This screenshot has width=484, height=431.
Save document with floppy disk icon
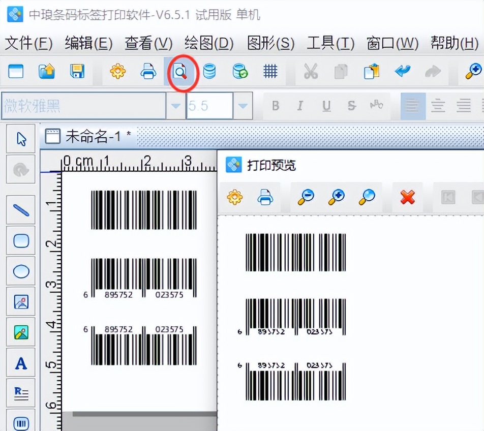click(77, 71)
